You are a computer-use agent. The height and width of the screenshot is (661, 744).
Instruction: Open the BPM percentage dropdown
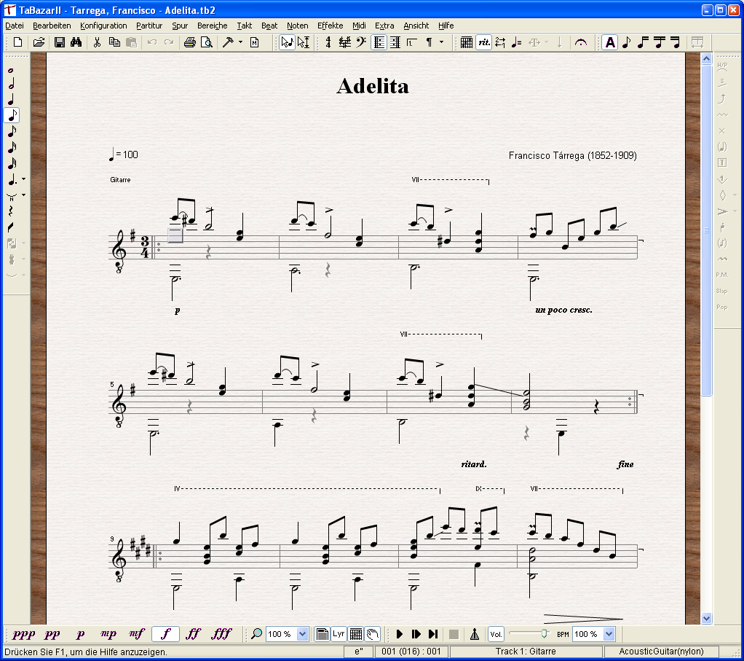coord(609,634)
